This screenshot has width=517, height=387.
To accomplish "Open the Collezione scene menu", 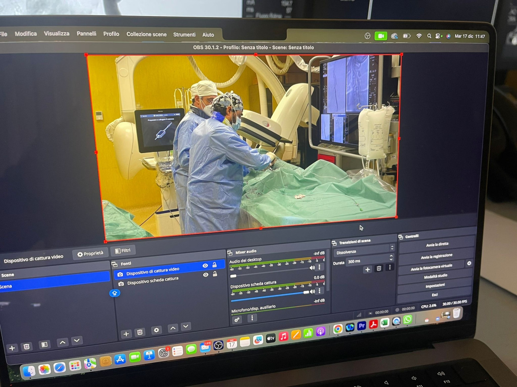I will (x=147, y=34).
